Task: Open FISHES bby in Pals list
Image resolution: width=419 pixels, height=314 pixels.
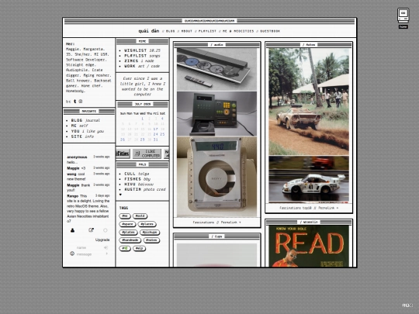Action: [137, 179]
